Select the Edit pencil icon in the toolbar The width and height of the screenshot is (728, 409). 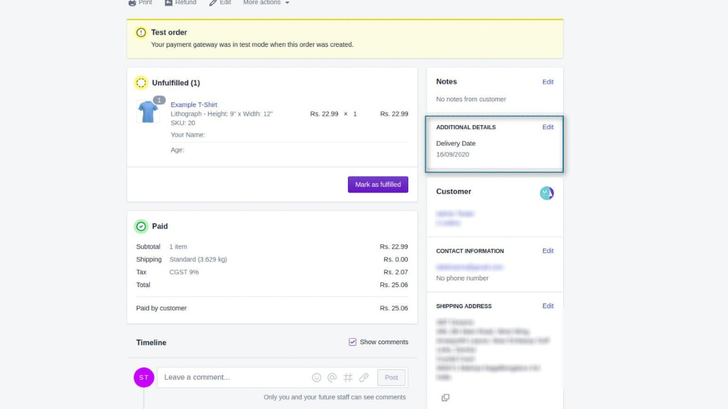(x=210, y=3)
